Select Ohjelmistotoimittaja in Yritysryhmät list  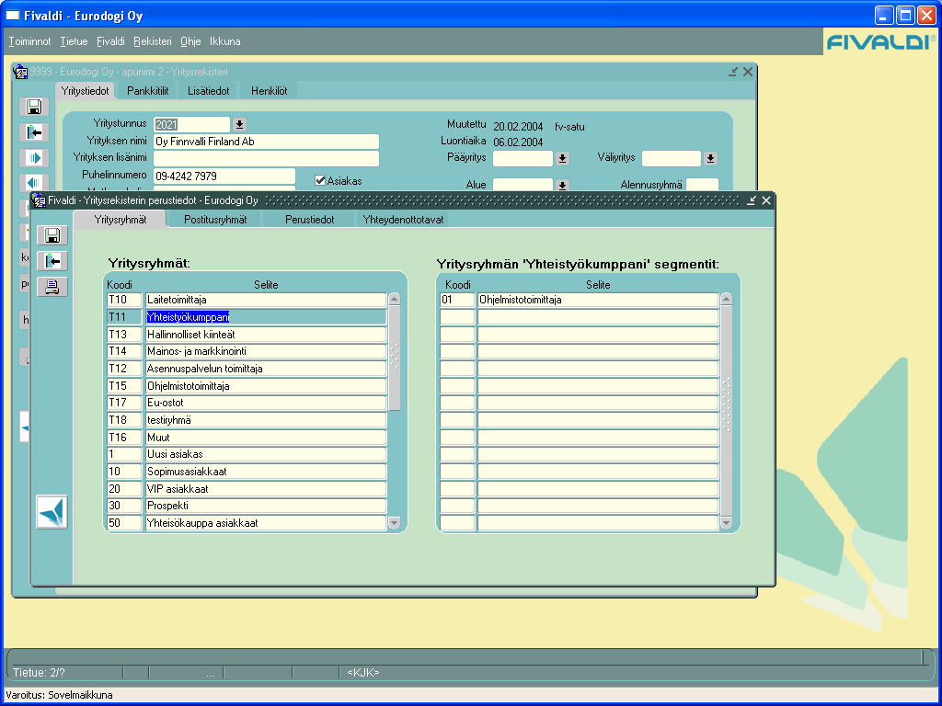(x=266, y=386)
